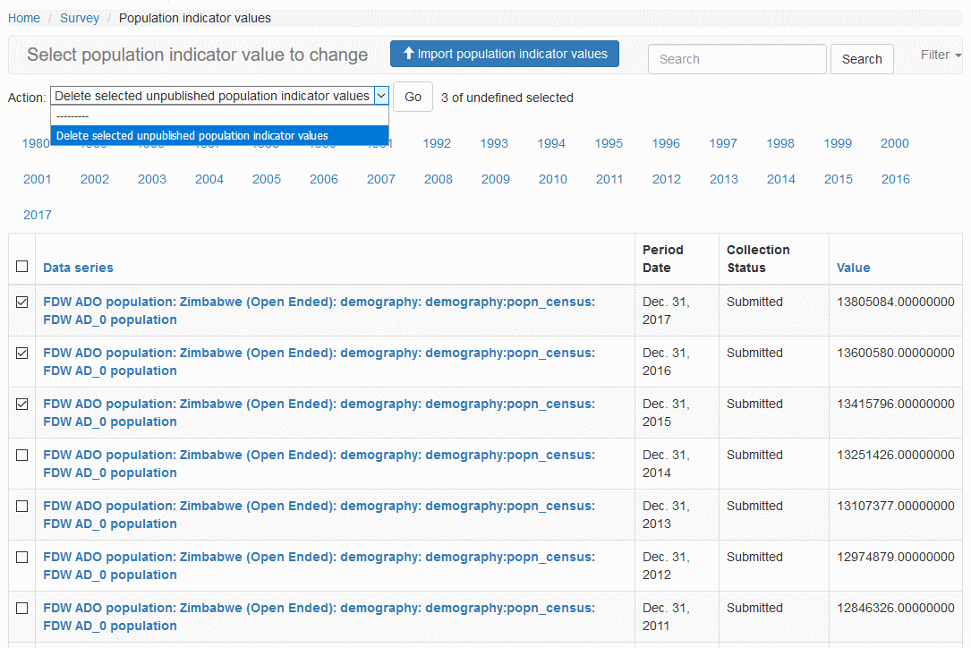The width and height of the screenshot is (971, 648).
Task: Filter by year 2008 link
Action: point(439,179)
